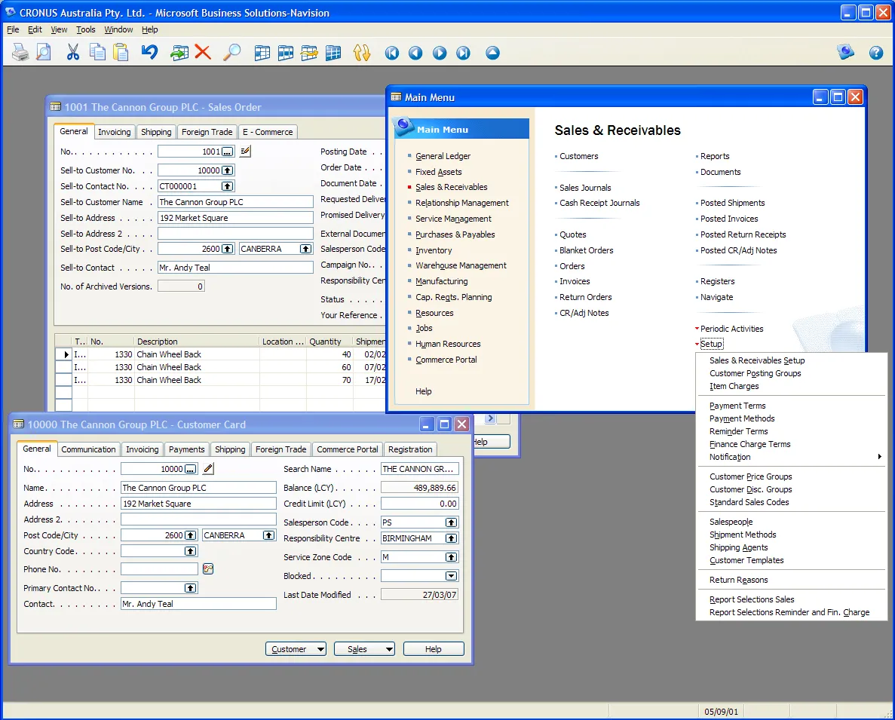Open General Ledger in Main Menu
Image resolution: width=895 pixels, height=720 pixels.
point(443,156)
